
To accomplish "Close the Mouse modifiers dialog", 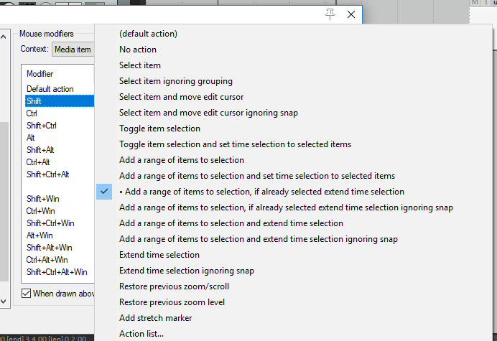I will [x=351, y=14].
